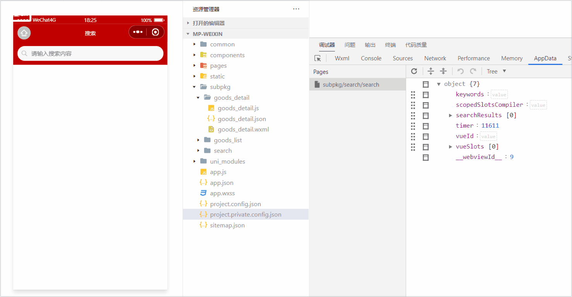Open the Console devtools tab

[371, 58]
